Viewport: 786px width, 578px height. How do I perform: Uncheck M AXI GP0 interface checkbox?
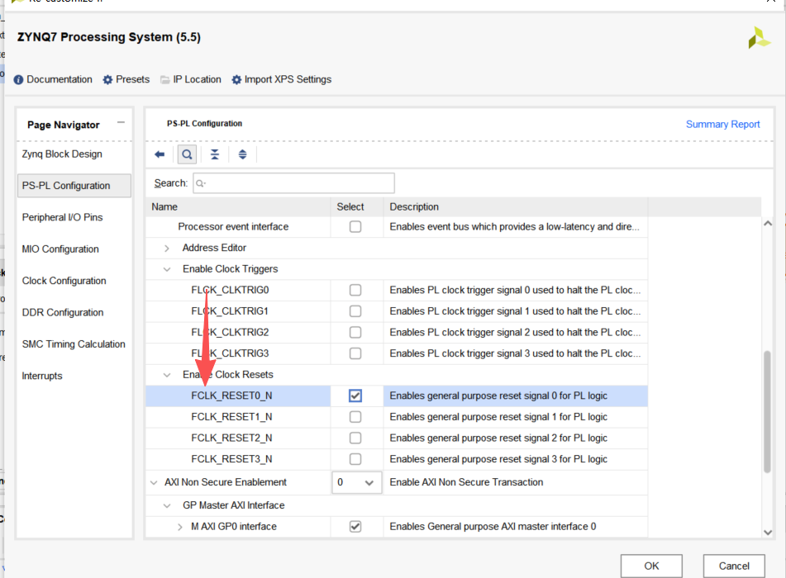point(355,527)
